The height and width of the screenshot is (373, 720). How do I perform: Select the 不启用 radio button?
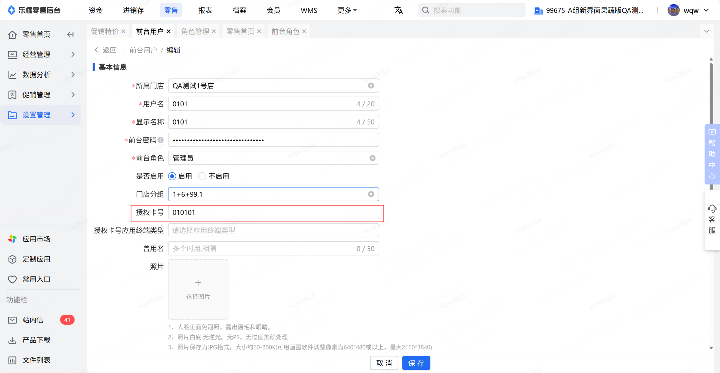pos(202,176)
